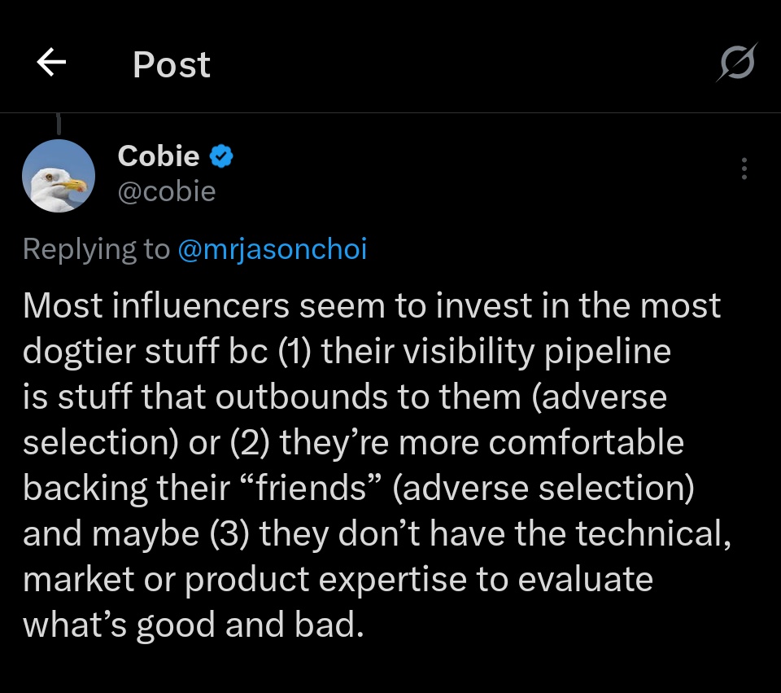Click the text "outbounds to them"
The width and height of the screenshot is (781, 693).
click(x=368, y=397)
